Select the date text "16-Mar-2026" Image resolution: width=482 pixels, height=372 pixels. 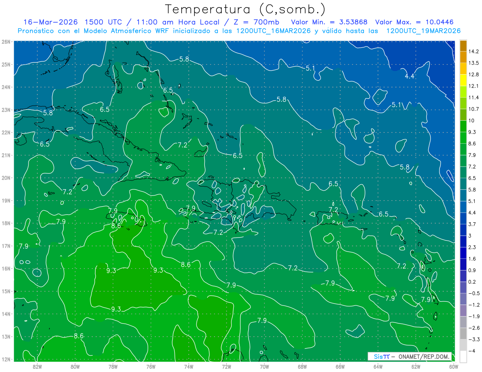coord(51,22)
